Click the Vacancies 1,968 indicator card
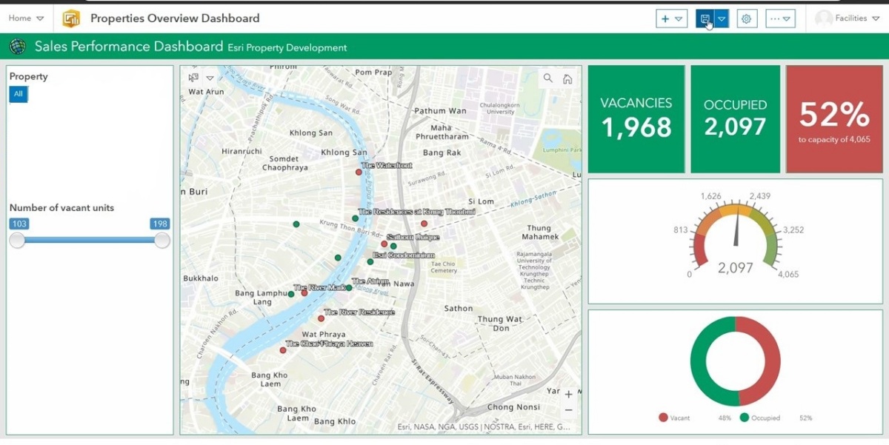Viewport: 889px width, 445px height. point(636,118)
